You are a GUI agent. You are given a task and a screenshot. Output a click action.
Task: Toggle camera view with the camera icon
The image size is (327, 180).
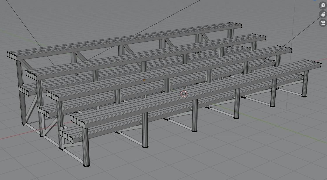click(x=323, y=23)
